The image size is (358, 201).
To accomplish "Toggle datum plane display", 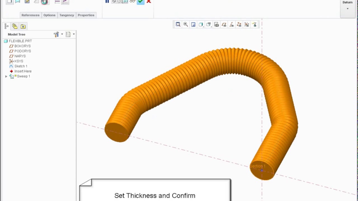I will 224,25.
